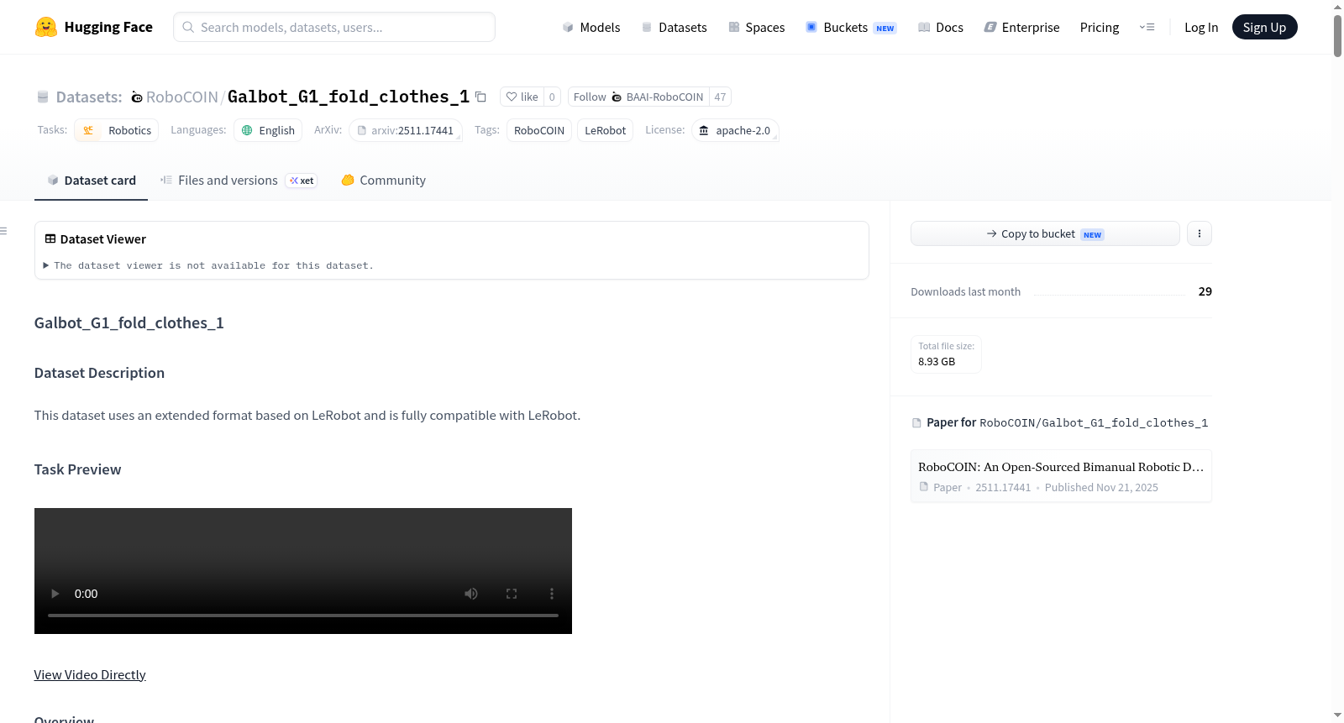Viewport: 1344px width, 723px height.
Task: Click Copy to bucket button
Action: tap(1045, 233)
